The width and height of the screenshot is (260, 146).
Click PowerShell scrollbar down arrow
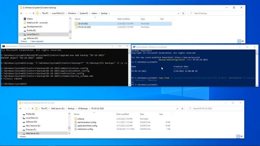(257, 86)
